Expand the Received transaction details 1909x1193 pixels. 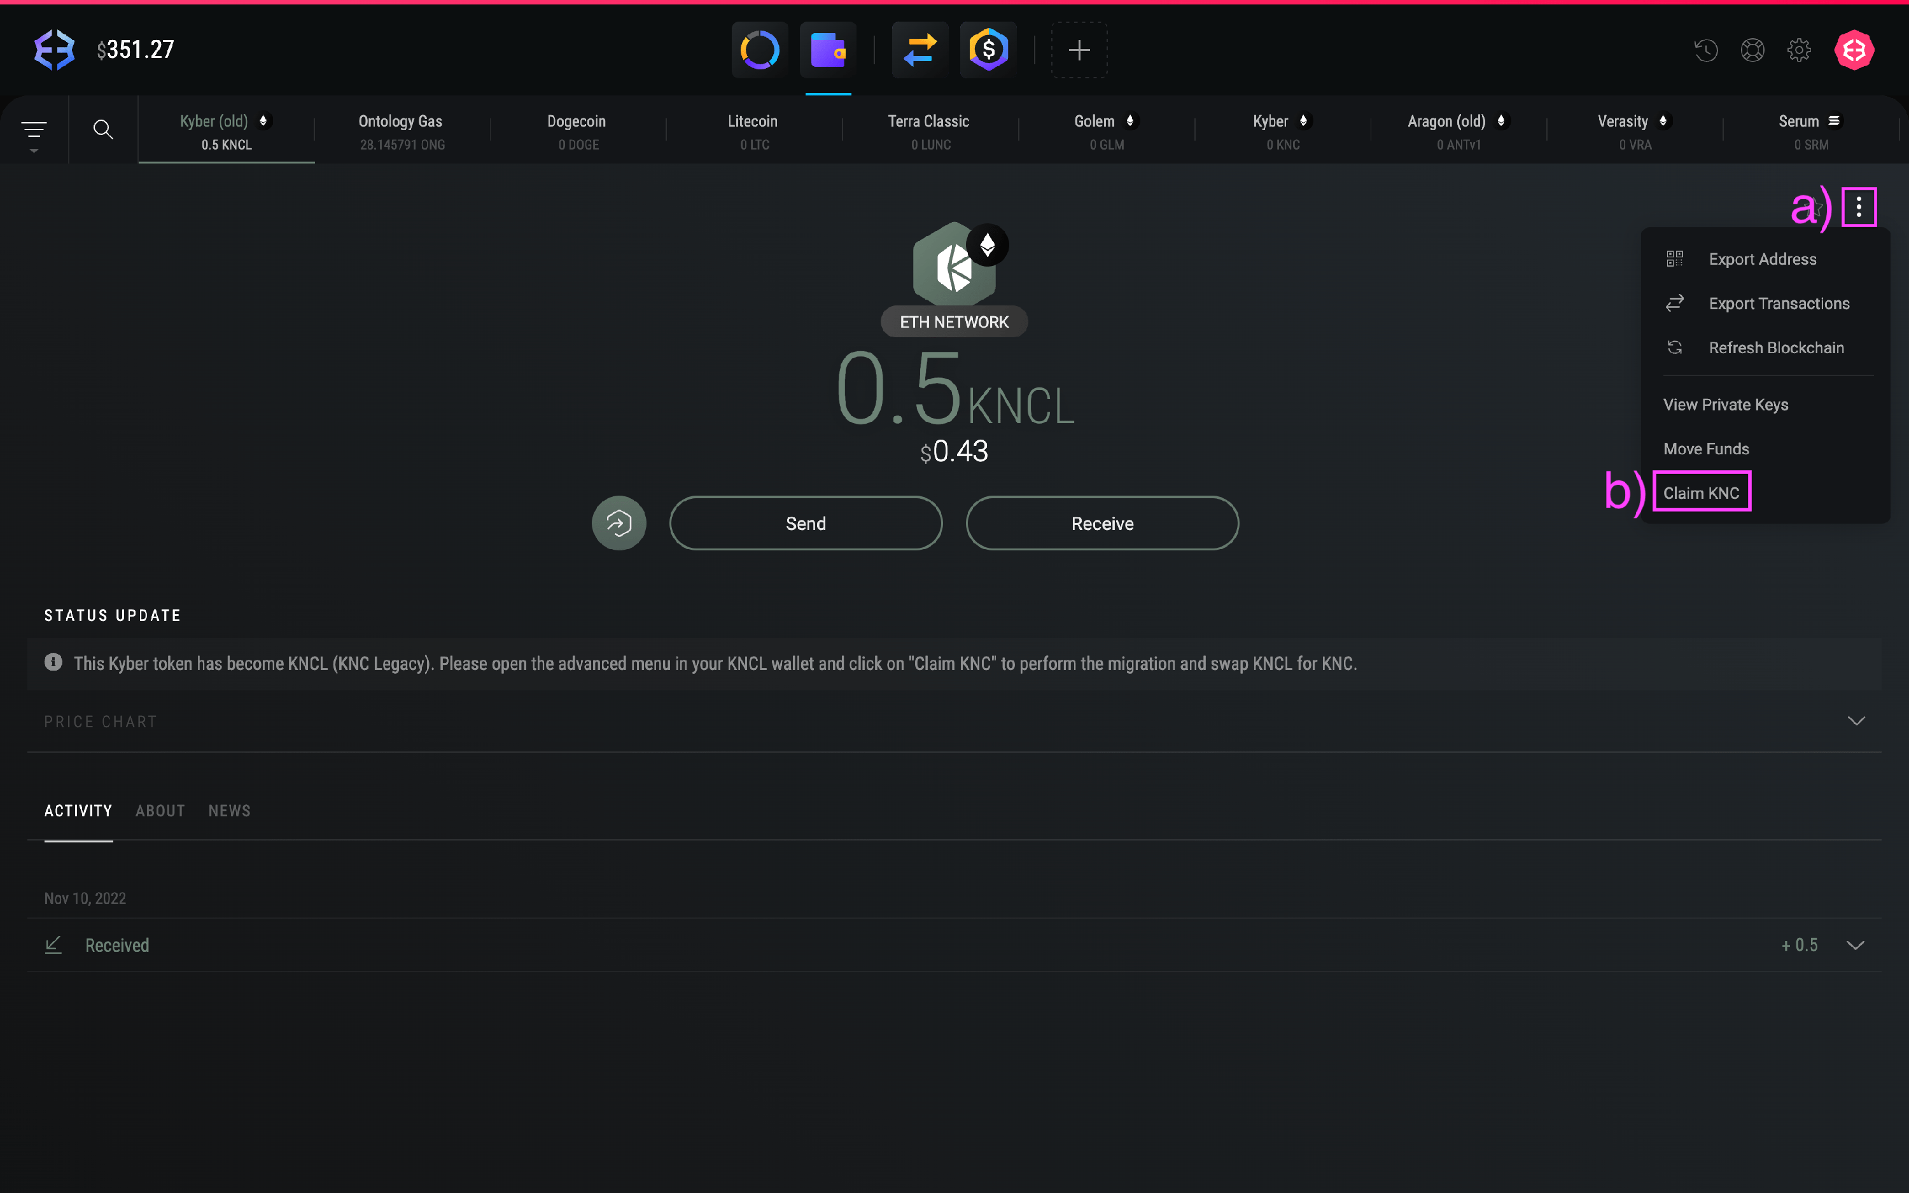coord(1856,945)
